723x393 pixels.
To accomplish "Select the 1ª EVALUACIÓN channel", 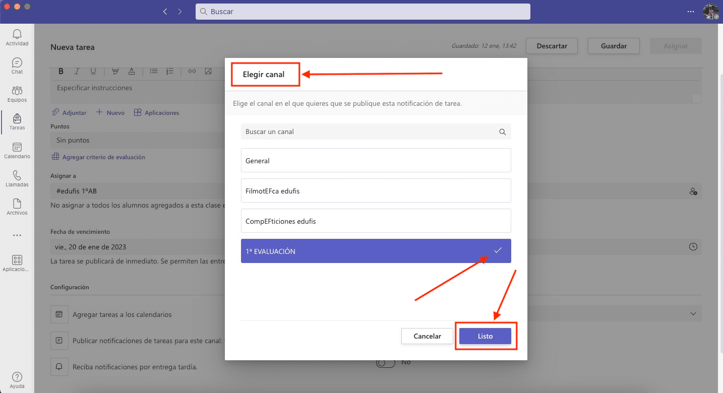I will 376,251.
